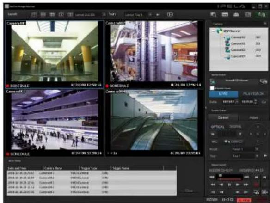Select DIGITAL zoom mode
270x203 pixels.
(x=235, y=127)
